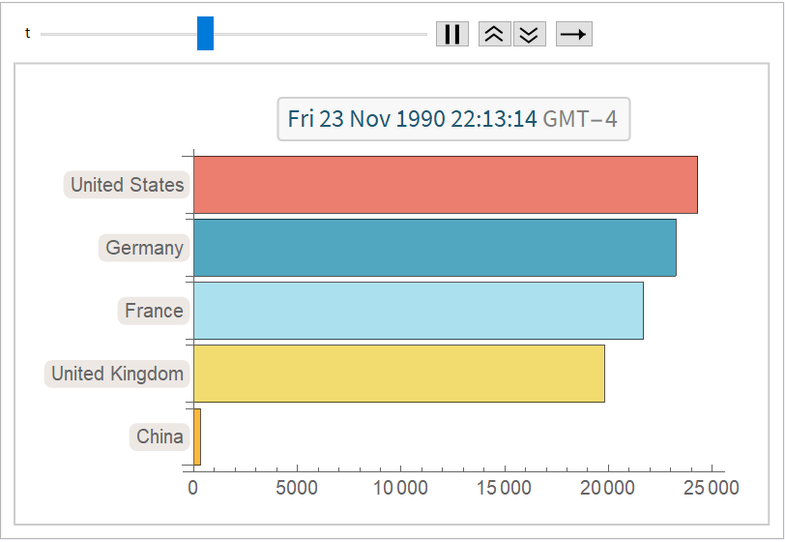This screenshot has width=785, height=542.
Task: Select the teal Germany bar
Action: point(435,248)
